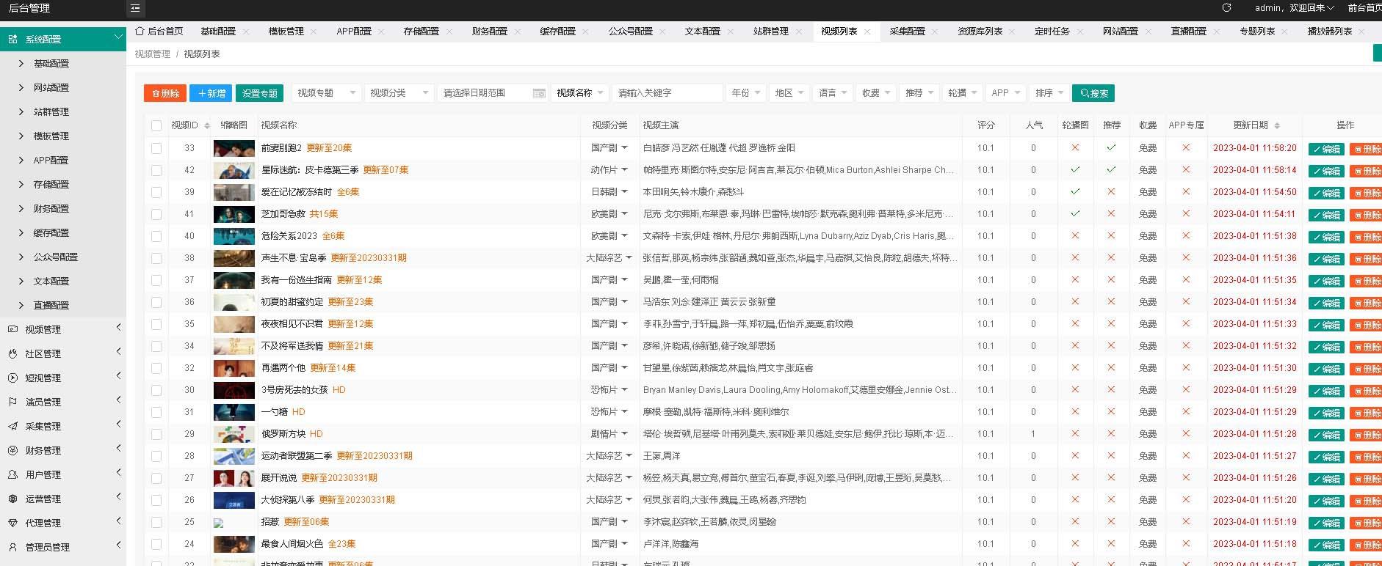Image resolution: width=1382 pixels, height=566 pixels.
Task: Switch to the 公众号配置 tab in the tab bar
Action: (x=631, y=32)
